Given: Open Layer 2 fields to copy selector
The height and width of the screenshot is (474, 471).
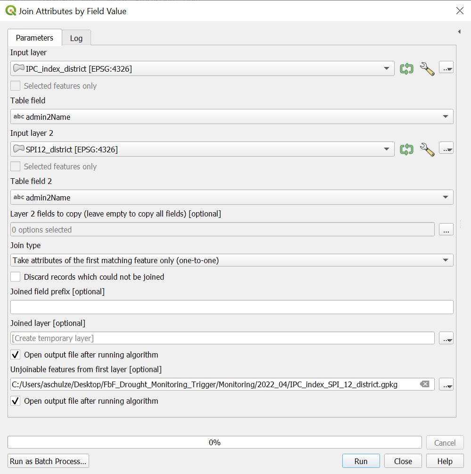Looking at the screenshot, I should click(x=446, y=230).
